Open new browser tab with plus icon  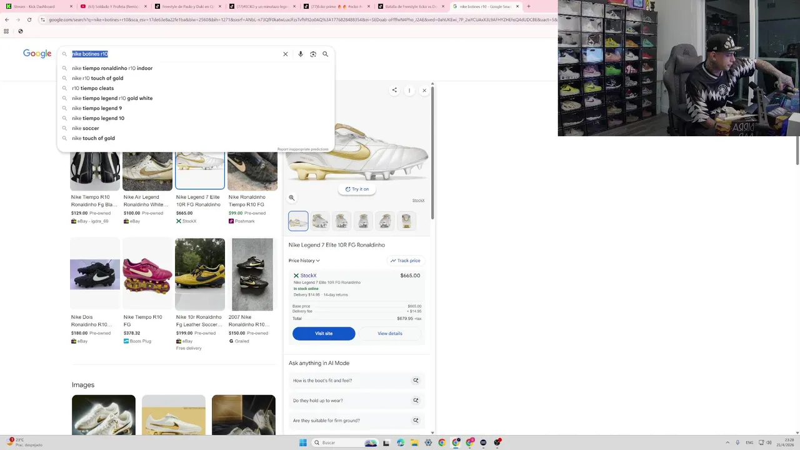pos(528,6)
